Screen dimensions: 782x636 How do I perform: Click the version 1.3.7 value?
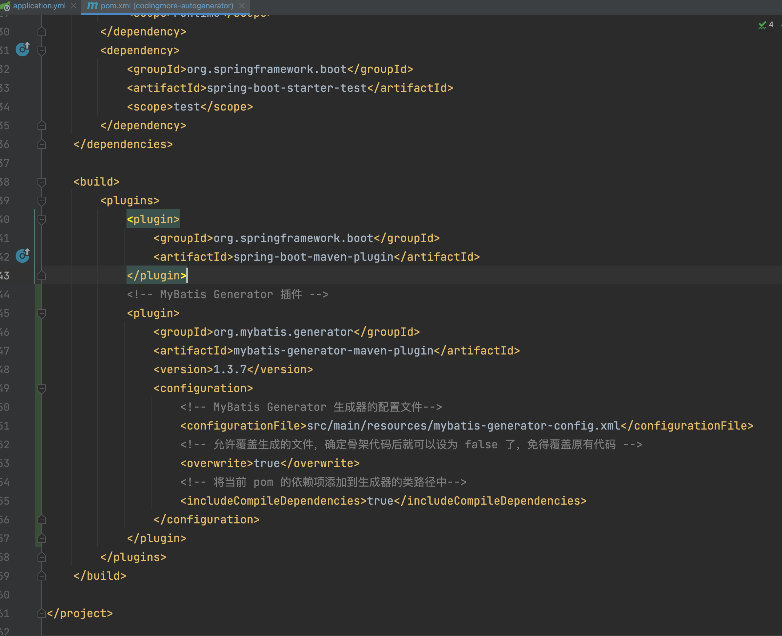[230, 369]
